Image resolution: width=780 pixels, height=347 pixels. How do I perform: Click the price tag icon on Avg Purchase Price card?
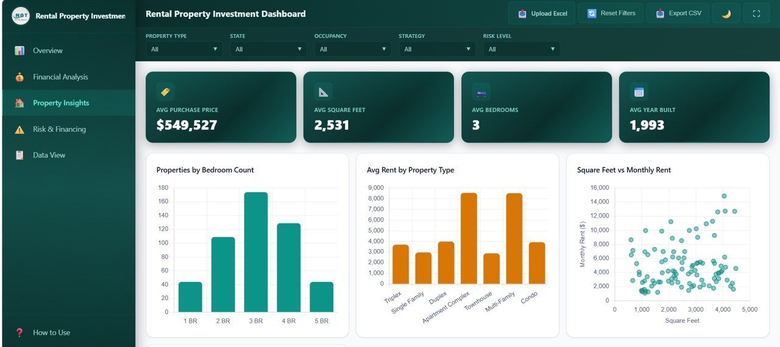click(165, 92)
